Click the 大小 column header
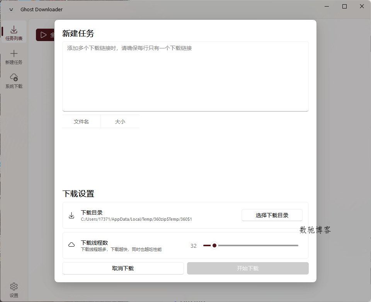 pyautogui.click(x=120, y=122)
